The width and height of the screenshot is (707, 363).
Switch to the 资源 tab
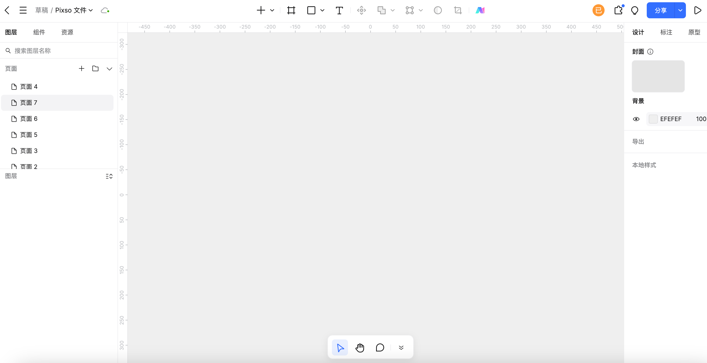[x=67, y=32]
